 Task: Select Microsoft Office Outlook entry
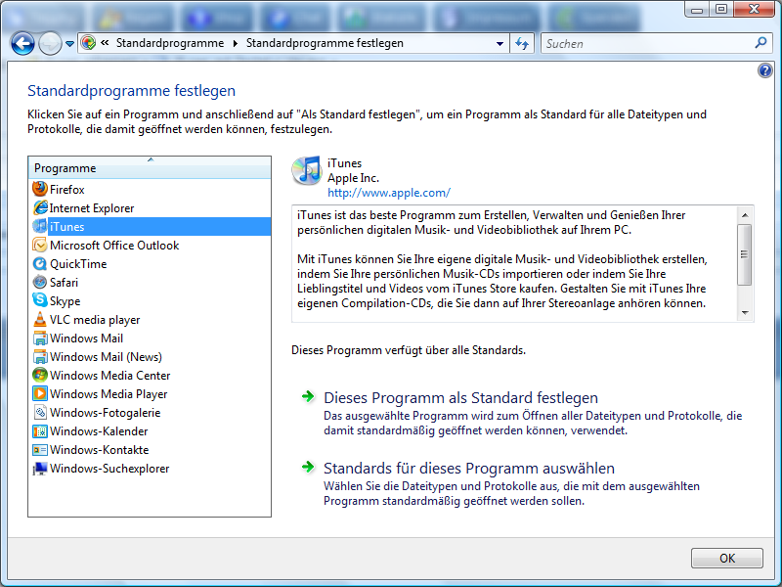(x=150, y=246)
